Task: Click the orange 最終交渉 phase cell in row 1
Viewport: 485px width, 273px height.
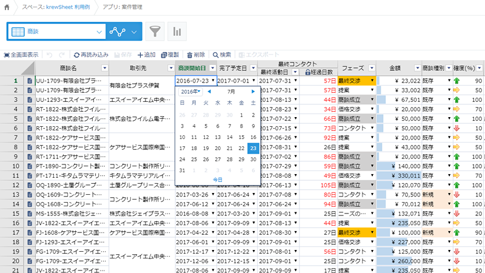Action: pos(355,81)
